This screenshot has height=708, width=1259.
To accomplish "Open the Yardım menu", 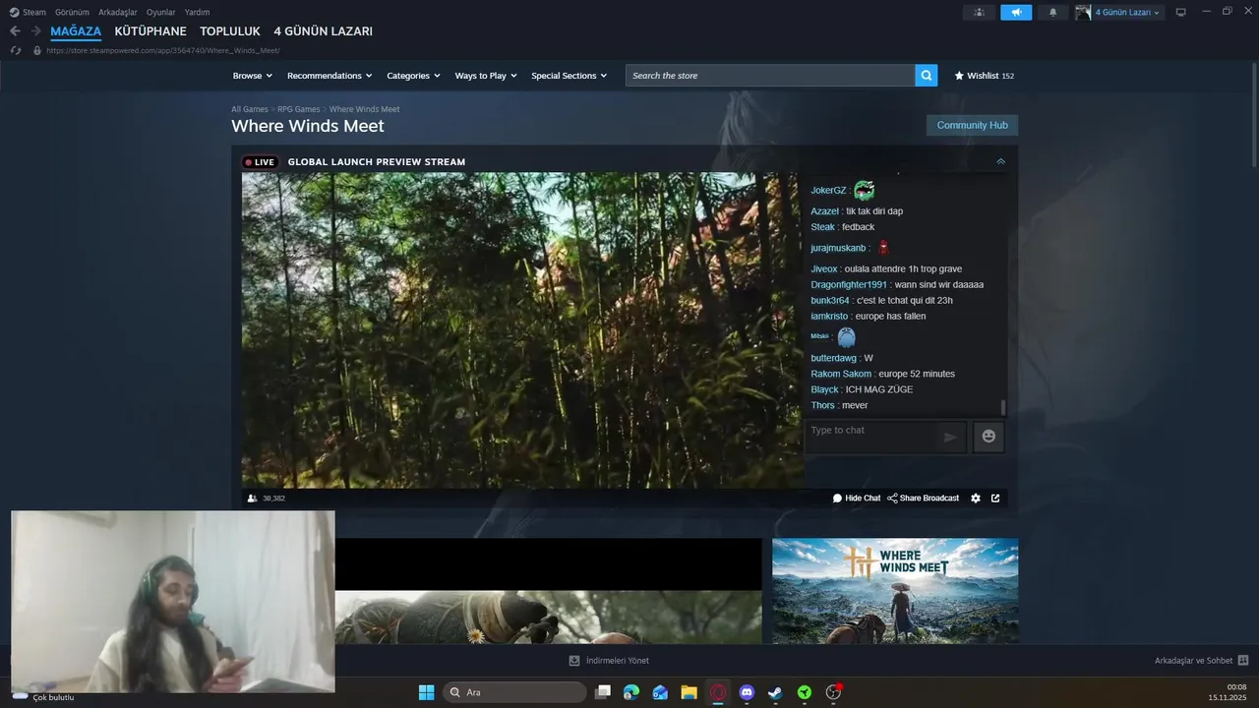I will [197, 13].
